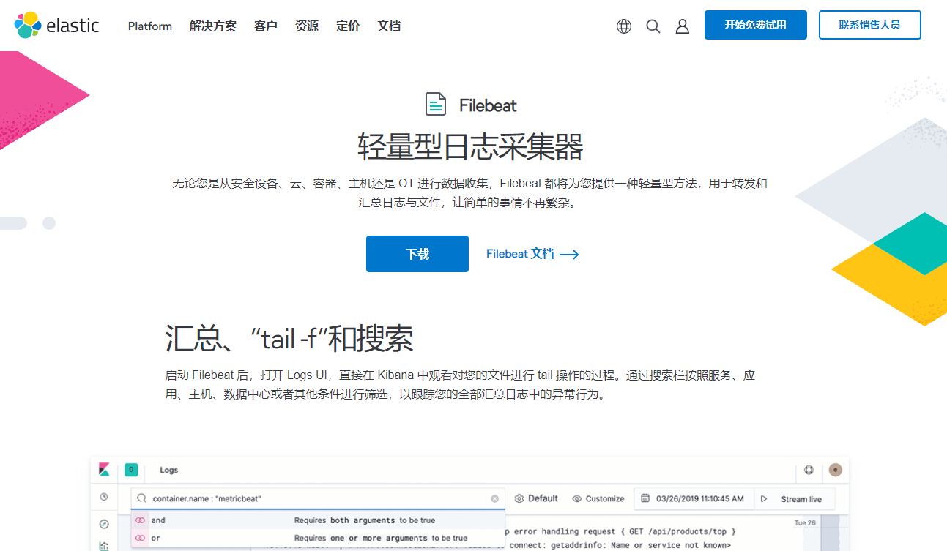The height and width of the screenshot is (551, 947).
Task: Click the search magnifier in Kibana query bar
Action: pyautogui.click(x=142, y=498)
